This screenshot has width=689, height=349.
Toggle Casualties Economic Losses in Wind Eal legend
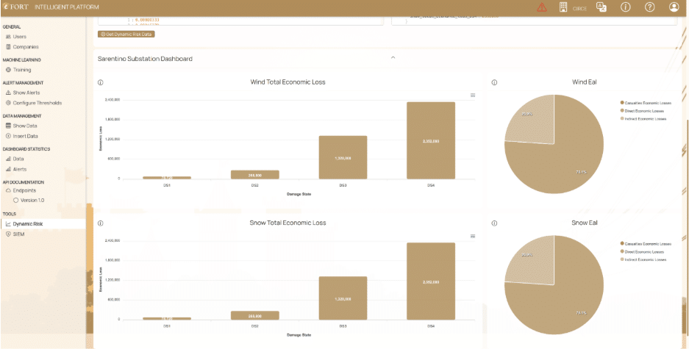pyautogui.click(x=645, y=103)
